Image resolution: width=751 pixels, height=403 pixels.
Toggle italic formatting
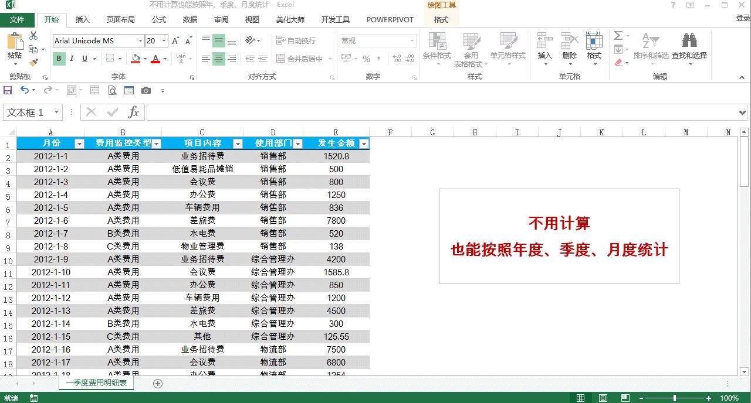click(72, 59)
